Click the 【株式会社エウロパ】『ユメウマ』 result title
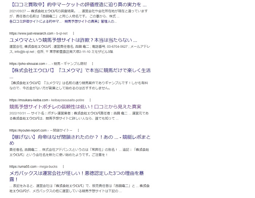This screenshot has width=255, height=198. (x=80, y=70)
